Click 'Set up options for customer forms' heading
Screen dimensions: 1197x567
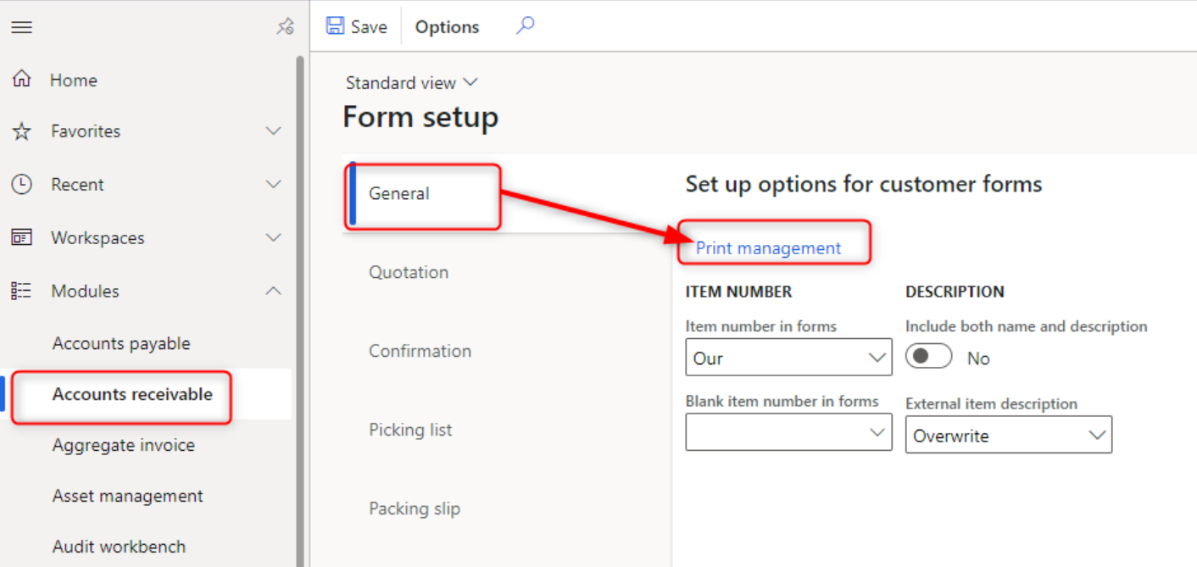click(x=863, y=184)
